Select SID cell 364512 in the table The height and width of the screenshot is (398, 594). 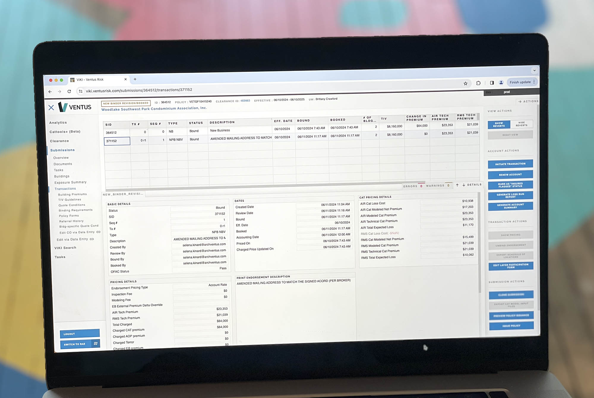tap(117, 133)
